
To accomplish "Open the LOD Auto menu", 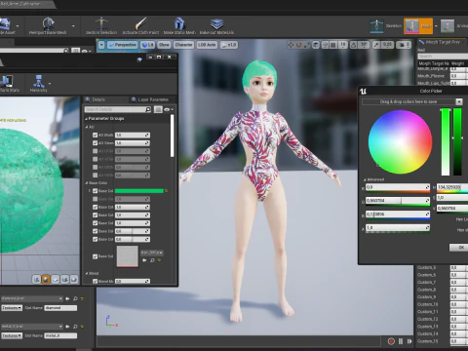I will [207, 45].
